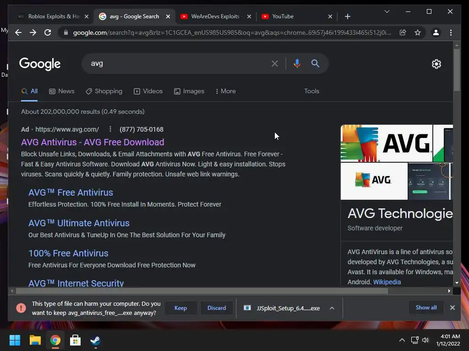Open the Windows Start menu
Screen dimensions: 469x351
coord(15,340)
